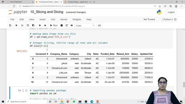Open the browser collections icon
185x104 pixels.
[171, 6]
